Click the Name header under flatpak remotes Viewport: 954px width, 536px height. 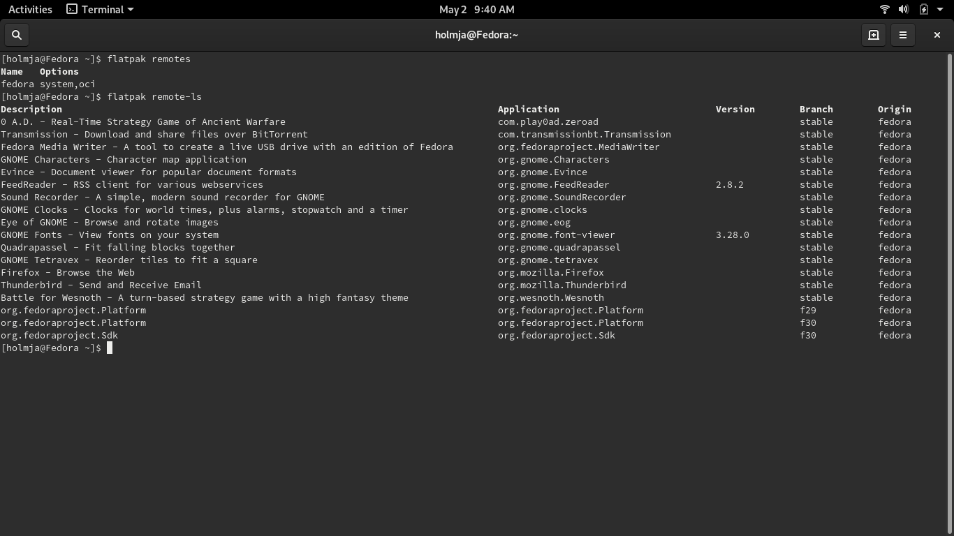click(x=12, y=71)
